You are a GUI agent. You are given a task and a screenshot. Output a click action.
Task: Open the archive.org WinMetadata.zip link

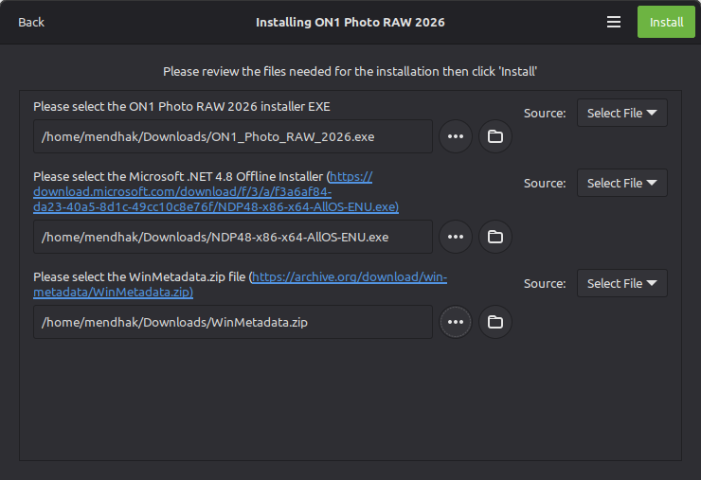coord(240,284)
